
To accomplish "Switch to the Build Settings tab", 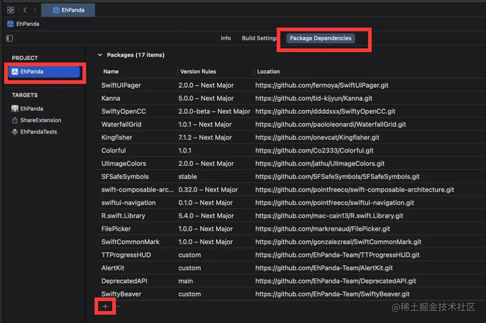I will [x=259, y=38].
